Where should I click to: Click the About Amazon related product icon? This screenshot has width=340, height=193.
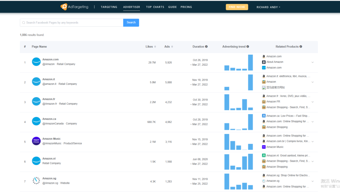point(264,62)
